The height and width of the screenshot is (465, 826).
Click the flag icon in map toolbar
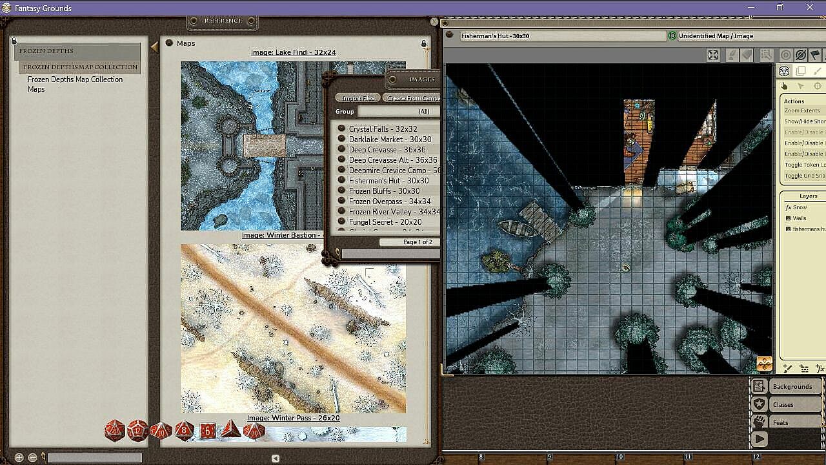coord(816,56)
